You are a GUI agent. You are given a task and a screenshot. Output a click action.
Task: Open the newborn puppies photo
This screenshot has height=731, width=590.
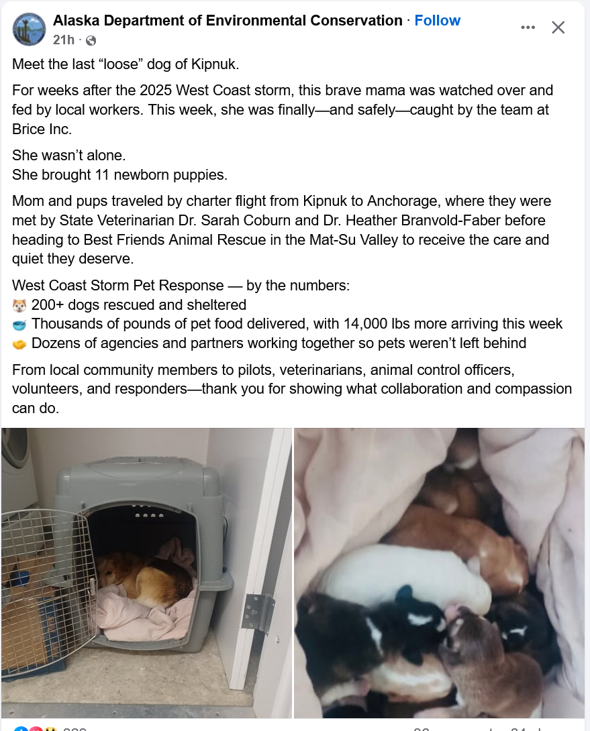click(439, 573)
